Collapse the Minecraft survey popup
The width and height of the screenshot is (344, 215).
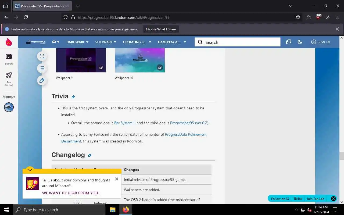pyautogui.click(x=30, y=170)
